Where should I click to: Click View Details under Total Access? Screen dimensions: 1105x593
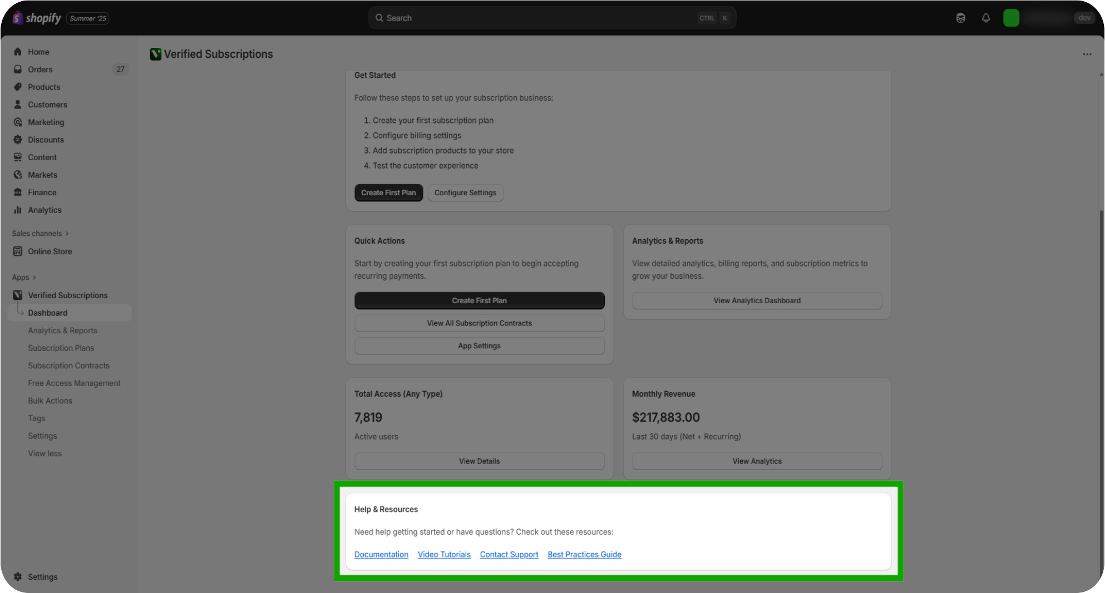coord(479,461)
